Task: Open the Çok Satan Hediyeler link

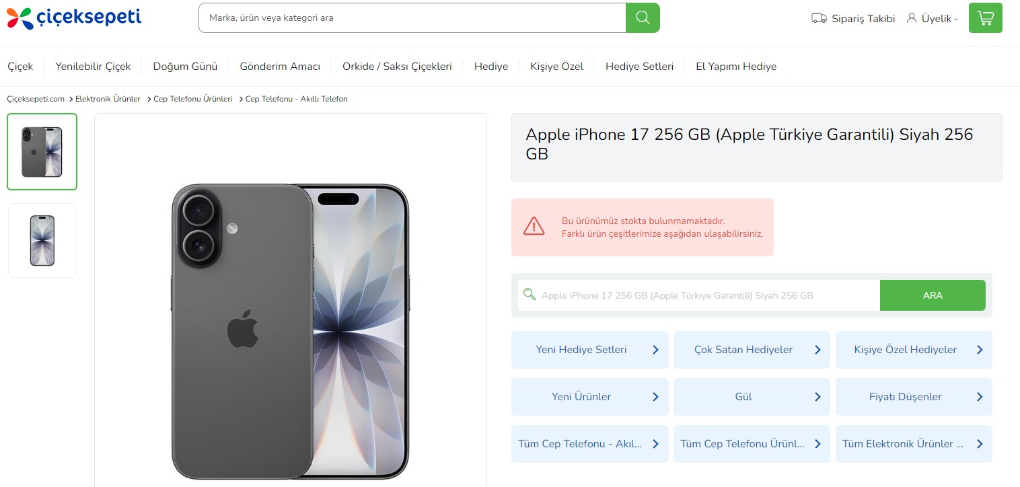Action: [743, 350]
